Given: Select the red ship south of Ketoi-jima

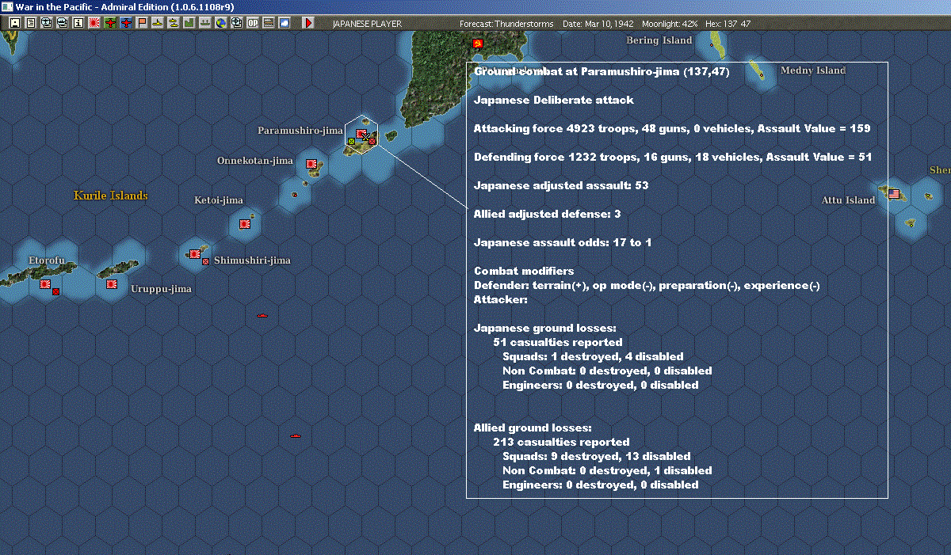Looking at the screenshot, I should click(x=262, y=315).
